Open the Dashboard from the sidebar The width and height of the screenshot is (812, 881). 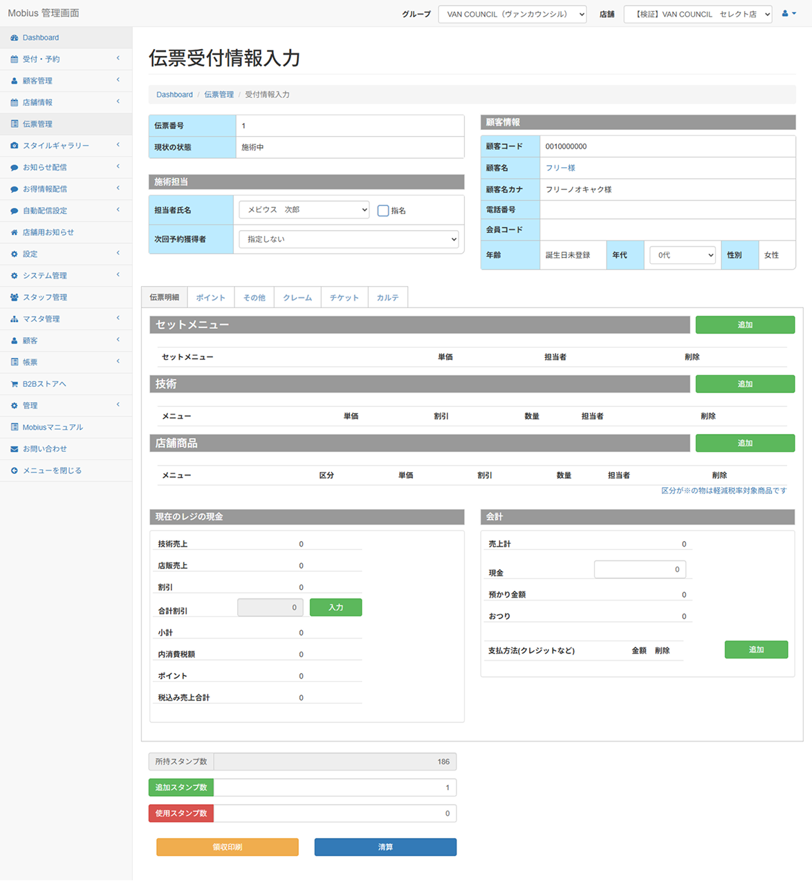coord(41,37)
